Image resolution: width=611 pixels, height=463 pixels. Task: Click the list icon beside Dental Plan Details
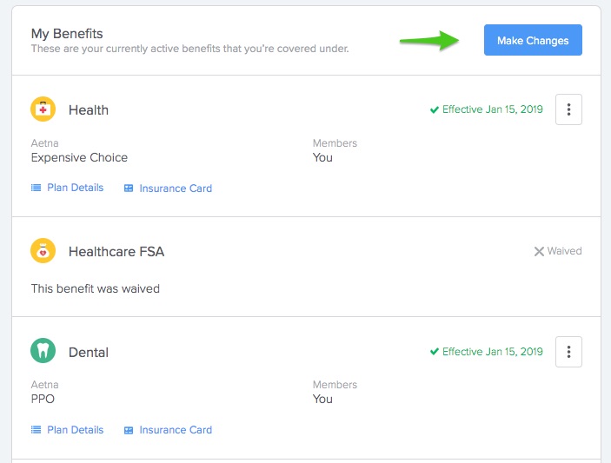(36, 430)
